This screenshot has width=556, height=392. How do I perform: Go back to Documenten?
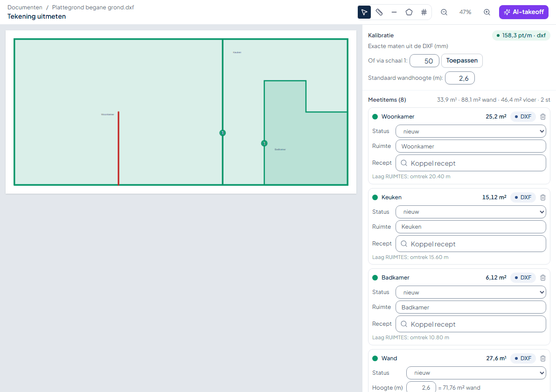click(x=25, y=7)
